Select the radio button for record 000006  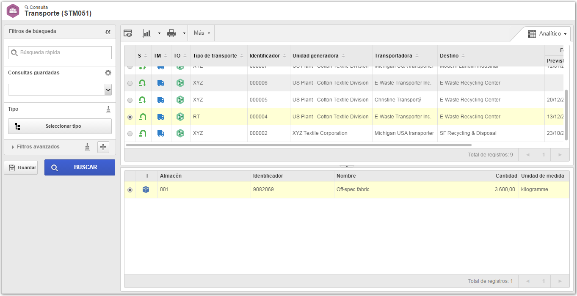tap(130, 83)
